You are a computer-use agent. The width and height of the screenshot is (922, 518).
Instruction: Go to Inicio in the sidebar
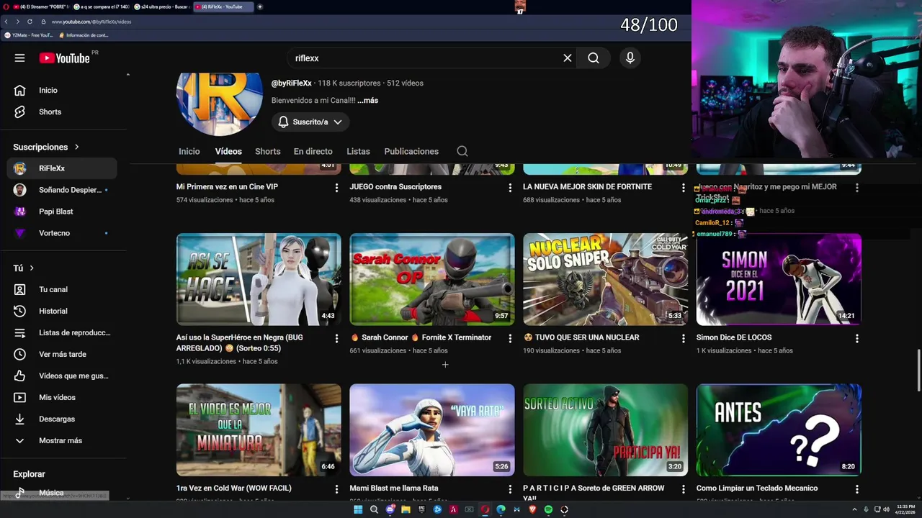[x=62, y=90]
